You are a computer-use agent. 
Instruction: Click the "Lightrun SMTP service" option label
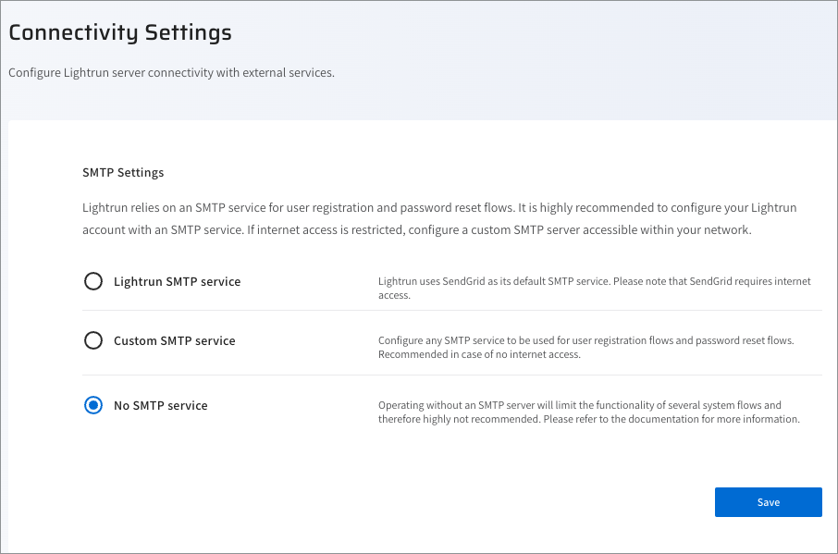(177, 281)
